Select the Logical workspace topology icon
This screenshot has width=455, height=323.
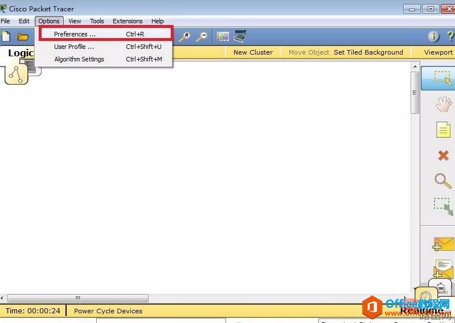coord(17,74)
